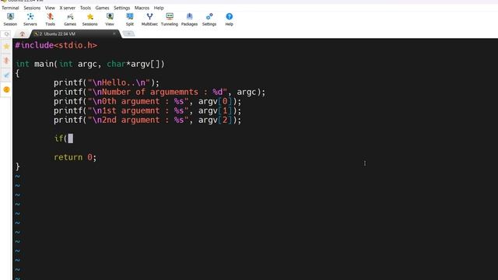Screen dimensions: 498x280
Task: Click the Tools toolbar icon
Action: [50, 19]
